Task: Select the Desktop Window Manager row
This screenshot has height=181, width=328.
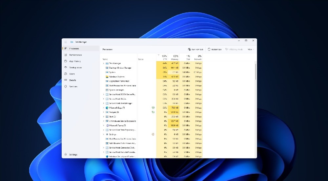Action: click(x=120, y=68)
